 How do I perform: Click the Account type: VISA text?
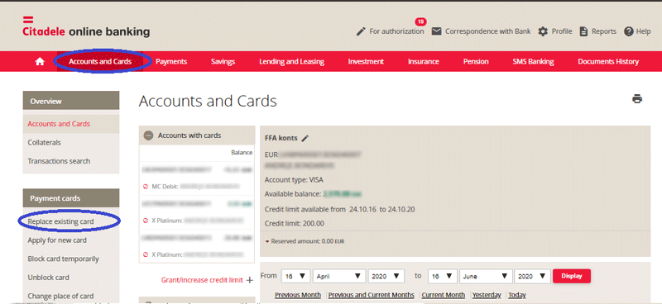[294, 180]
